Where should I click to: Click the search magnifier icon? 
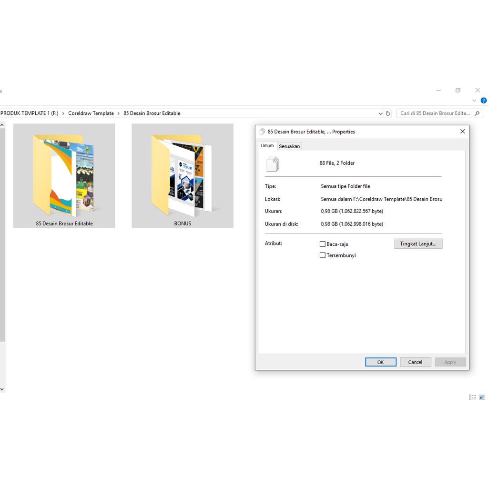tap(478, 113)
